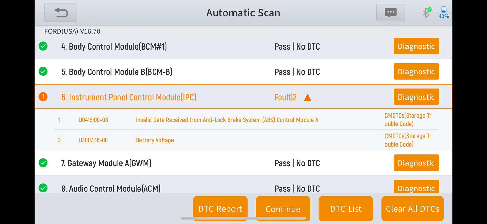Screen dimensions: 487x224
Task: Tap green check icon for Gateway Module A
Action: [x=43, y=163]
